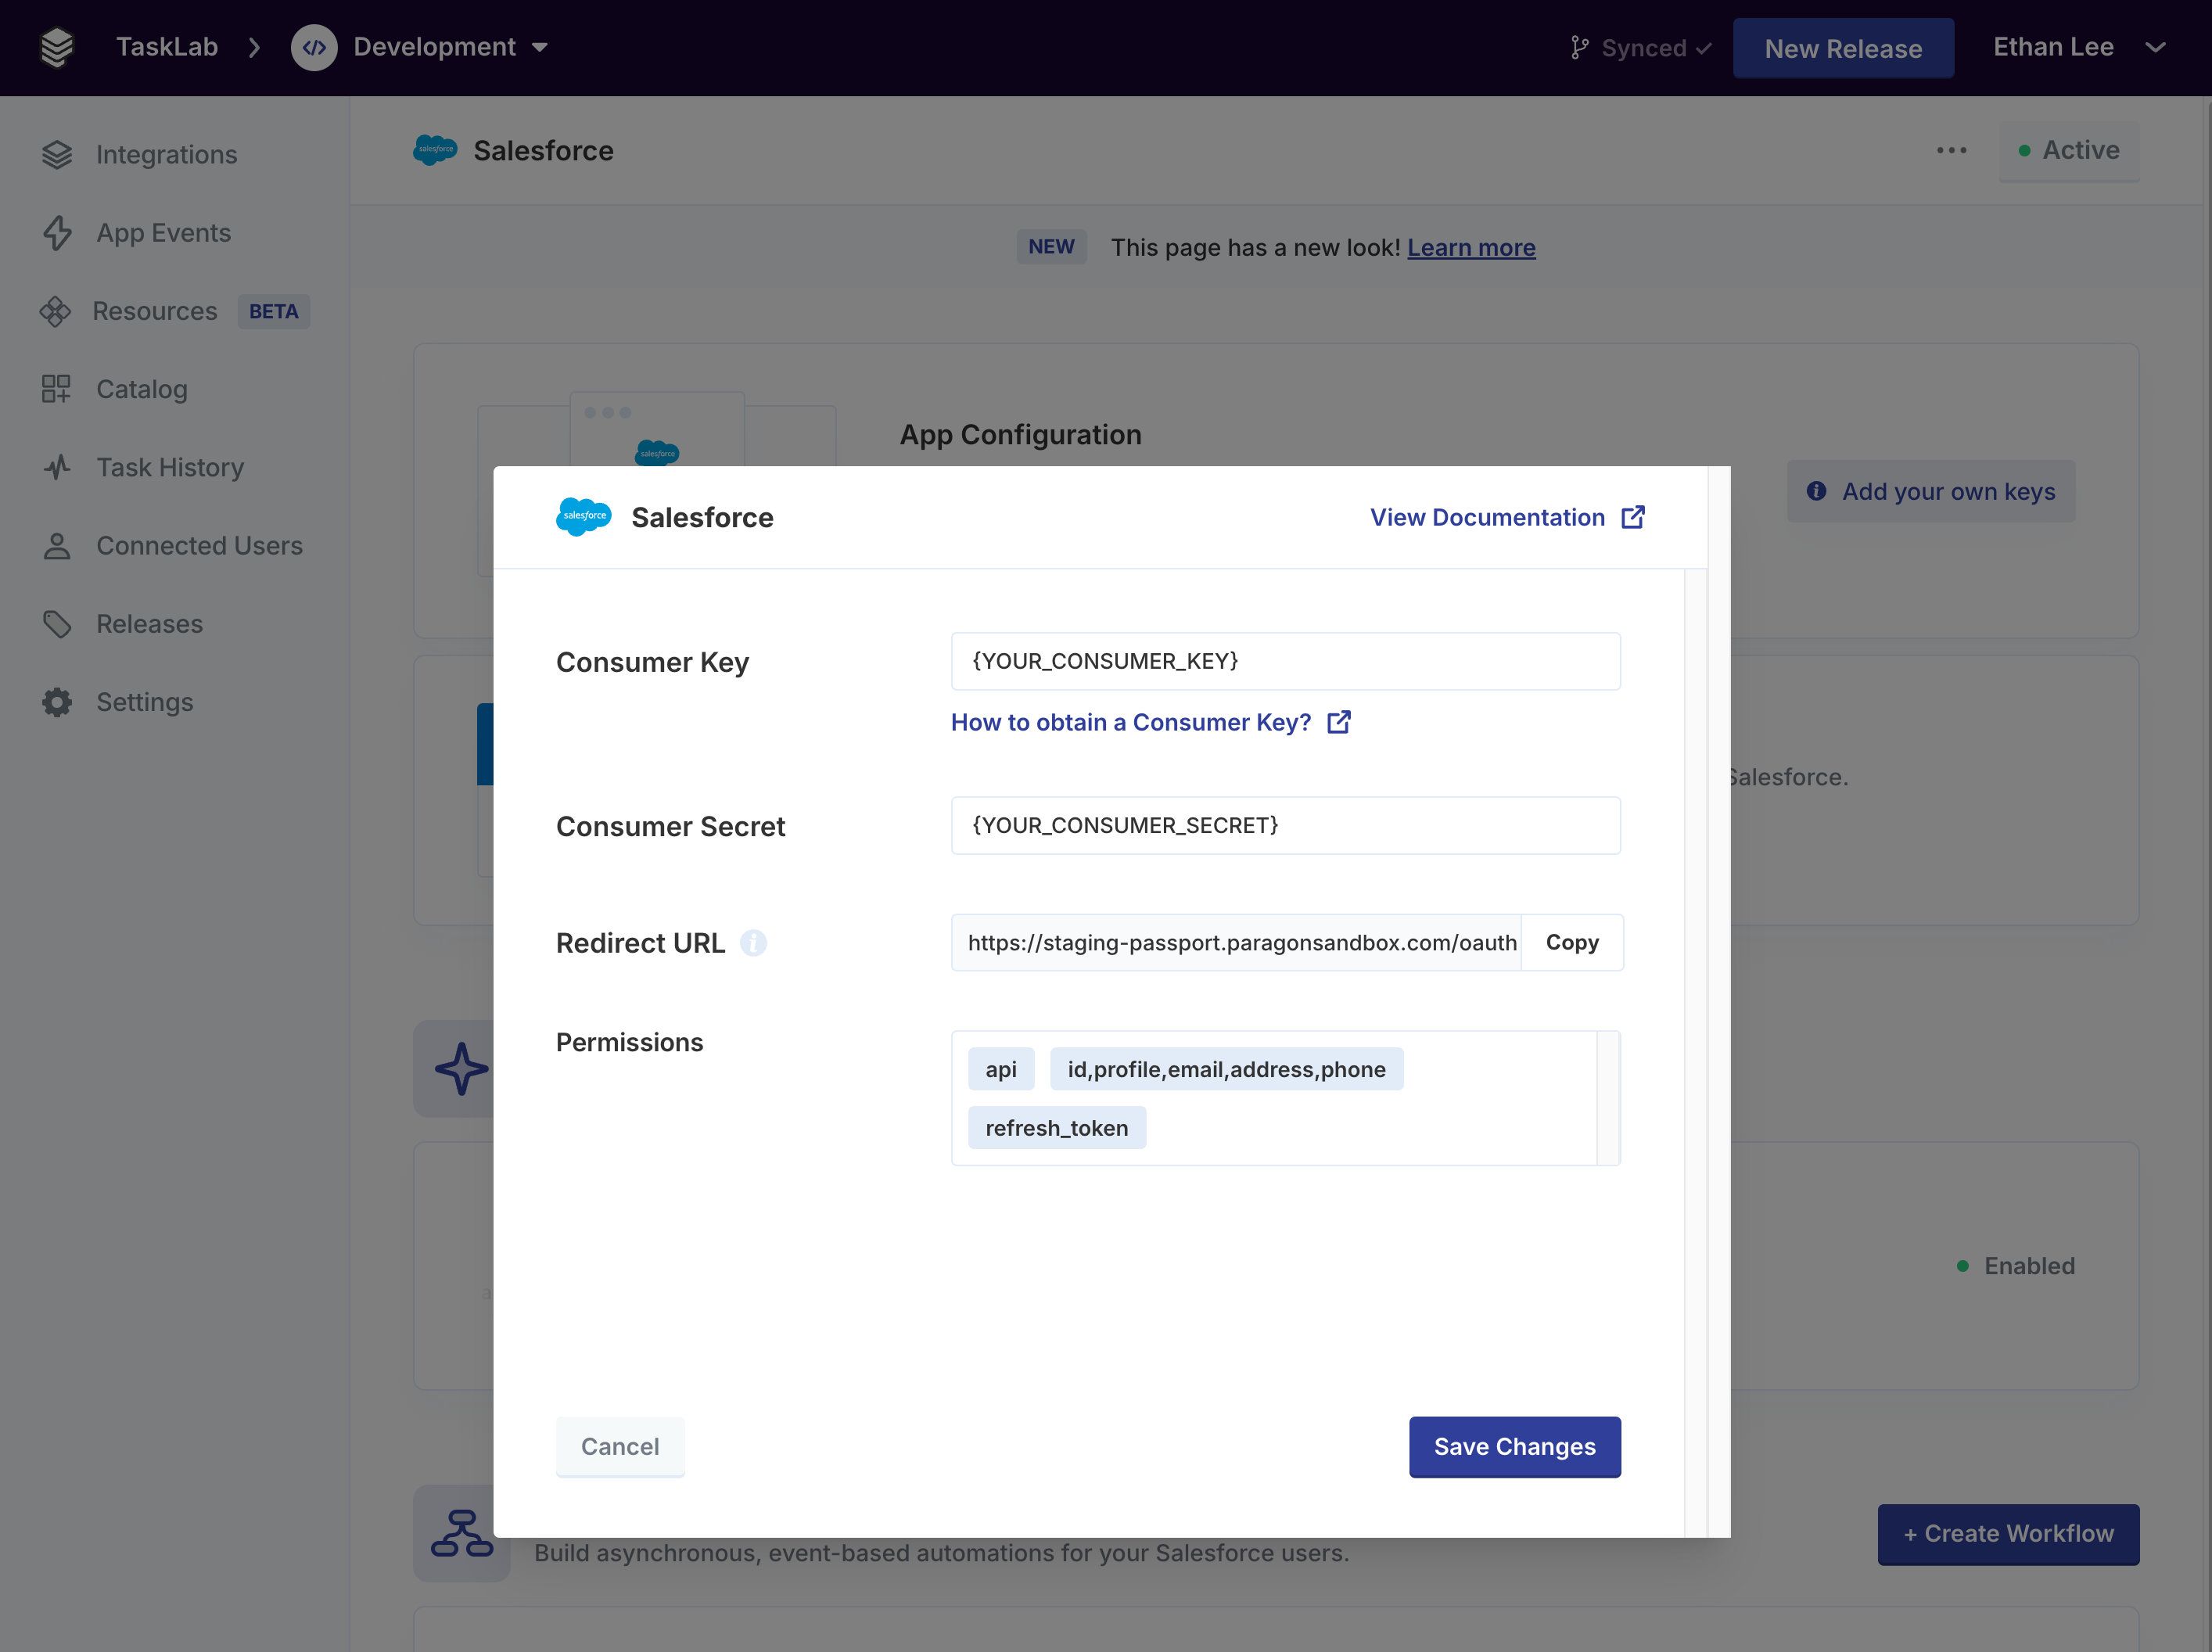
Task: Click the Connected Users person icon
Action: [x=57, y=546]
